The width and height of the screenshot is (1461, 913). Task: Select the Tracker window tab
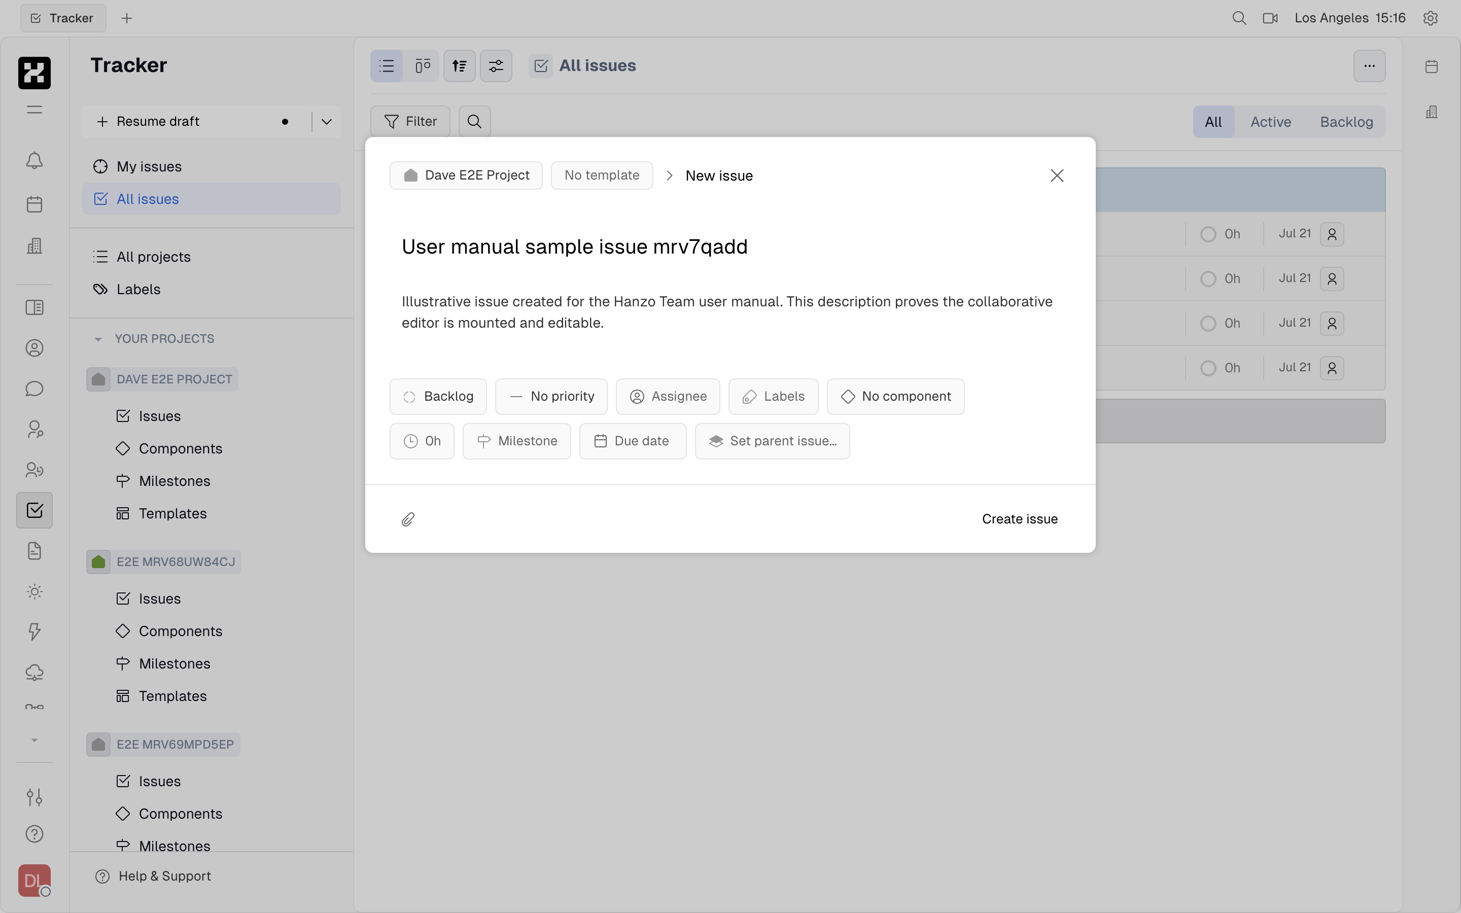tap(63, 18)
